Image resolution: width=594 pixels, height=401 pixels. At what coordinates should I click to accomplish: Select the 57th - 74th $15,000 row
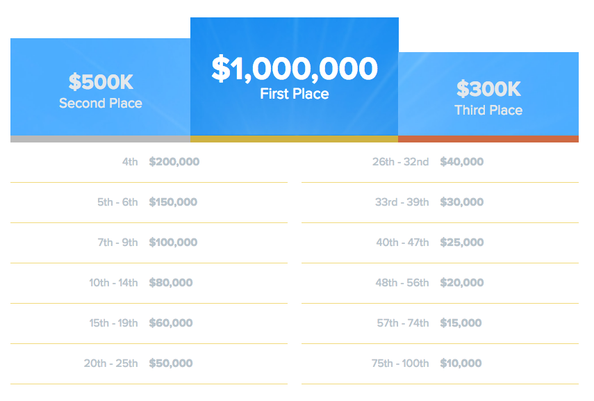[x=440, y=323]
